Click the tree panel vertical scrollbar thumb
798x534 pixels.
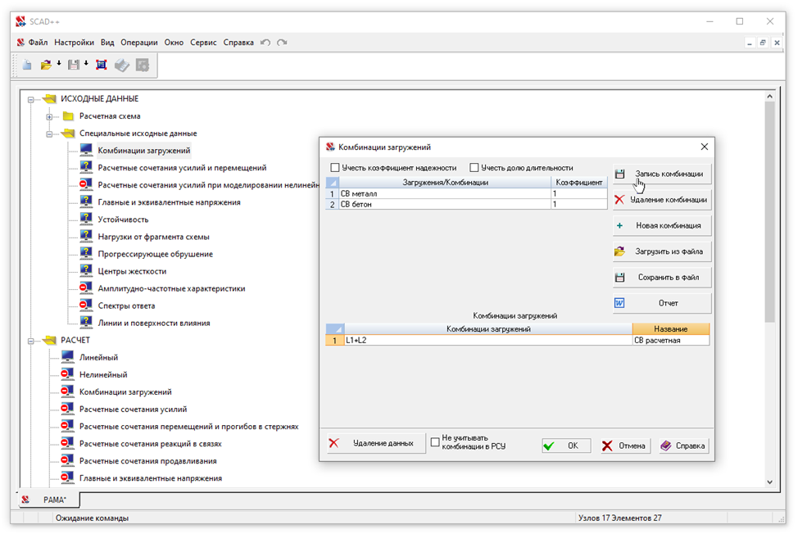769,211
